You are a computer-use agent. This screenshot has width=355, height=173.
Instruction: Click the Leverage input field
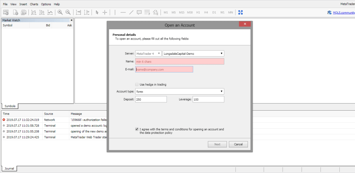click(x=208, y=99)
